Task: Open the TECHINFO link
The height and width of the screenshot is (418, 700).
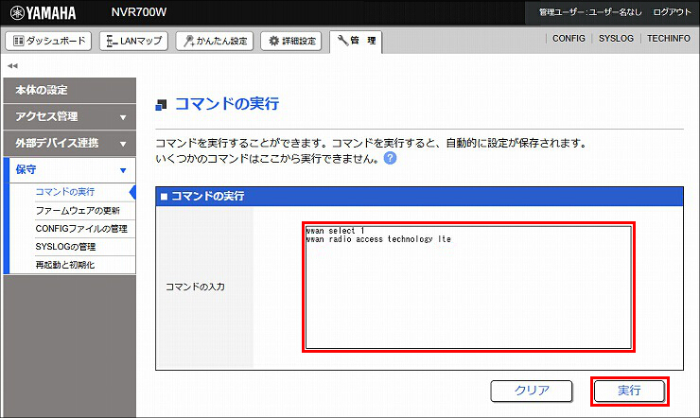Action: click(669, 39)
